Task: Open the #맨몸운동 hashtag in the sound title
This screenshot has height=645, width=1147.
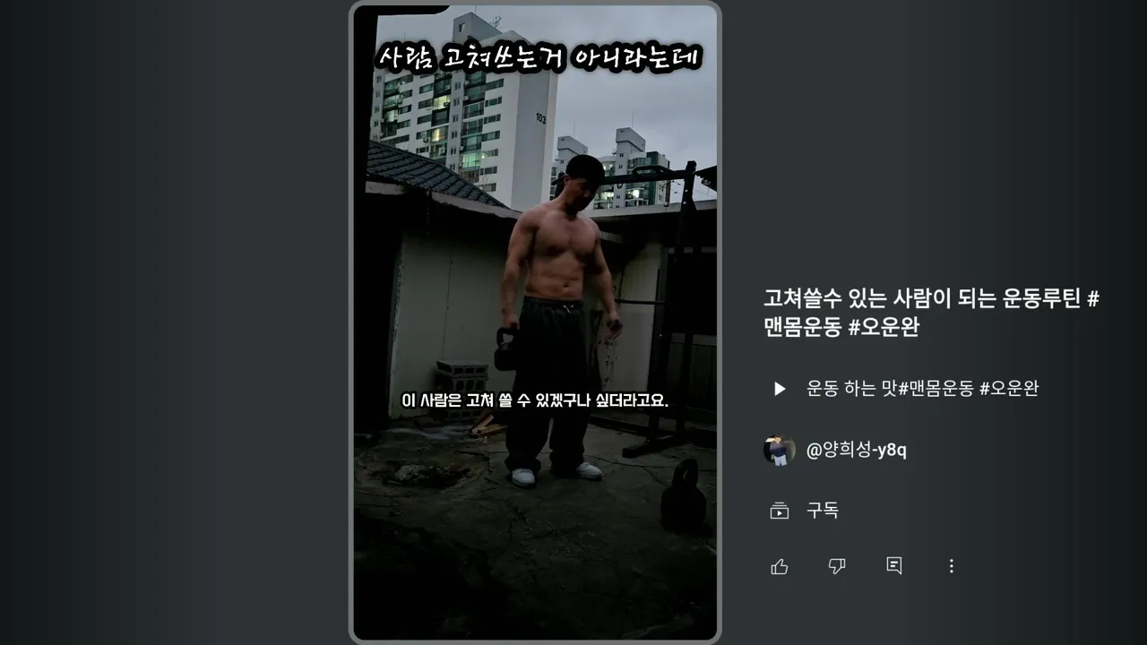Action: [936, 389]
